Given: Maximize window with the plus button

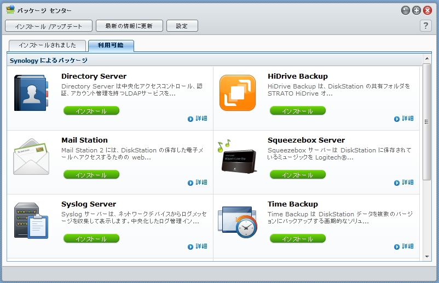Looking at the screenshot, I should coord(417,10).
